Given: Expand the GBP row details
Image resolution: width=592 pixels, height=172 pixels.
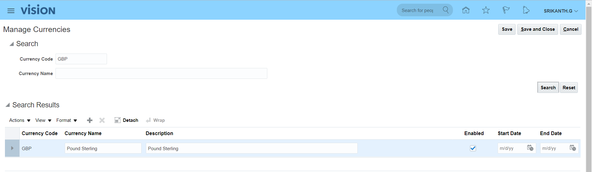Looking at the screenshot, I should coord(12,148).
